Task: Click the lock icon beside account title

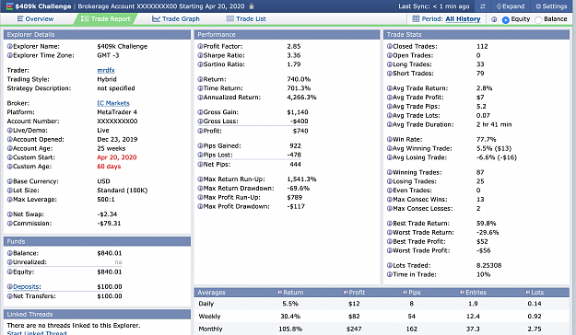Action: [252, 6]
